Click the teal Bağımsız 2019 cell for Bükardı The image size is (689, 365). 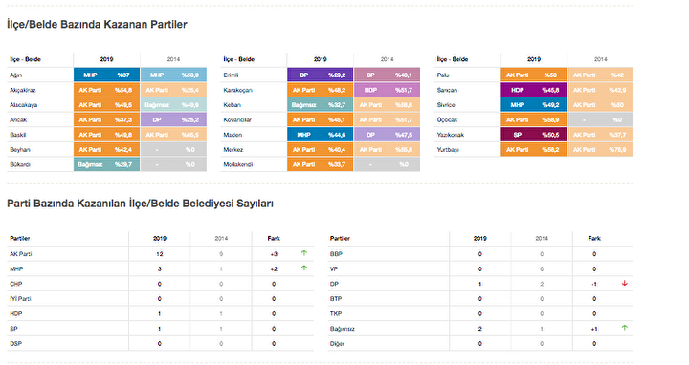tap(107, 164)
